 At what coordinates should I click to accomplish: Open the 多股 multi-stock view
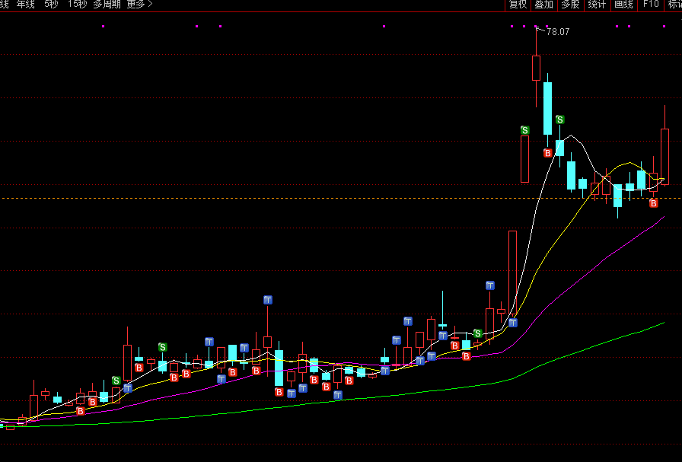pyautogui.click(x=570, y=5)
